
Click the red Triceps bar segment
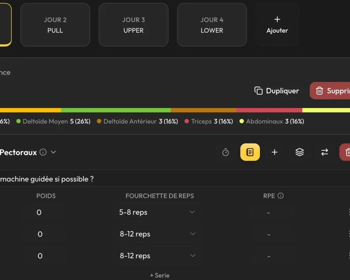pyautogui.click(x=269, y=110)
